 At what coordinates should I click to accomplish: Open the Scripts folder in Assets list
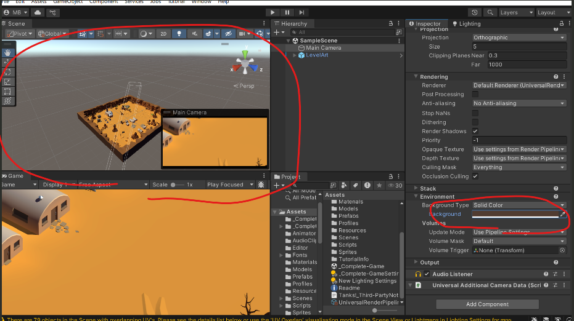click(x=347, y=245)
